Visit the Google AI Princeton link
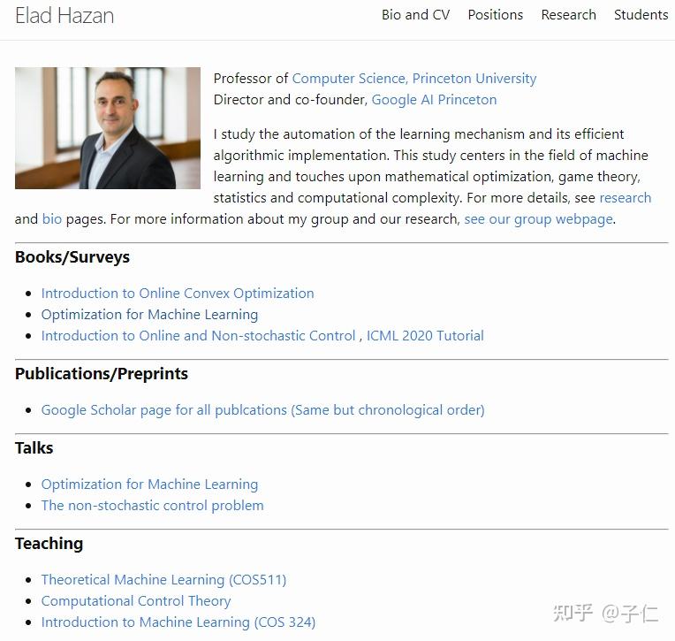Screen dimensions: 675x641 [434, 100]
